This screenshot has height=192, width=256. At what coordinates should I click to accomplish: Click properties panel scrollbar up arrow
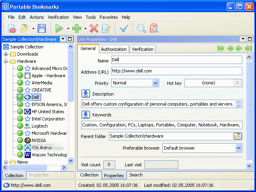tap(249, 57)
